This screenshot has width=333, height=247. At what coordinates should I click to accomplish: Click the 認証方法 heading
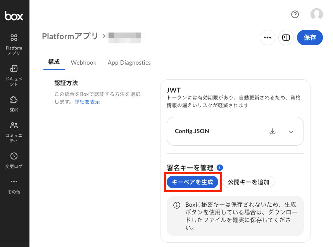click(66, 83)
